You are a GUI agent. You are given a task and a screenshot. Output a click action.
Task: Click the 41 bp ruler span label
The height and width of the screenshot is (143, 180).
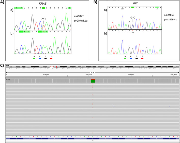tap(92, 73)
